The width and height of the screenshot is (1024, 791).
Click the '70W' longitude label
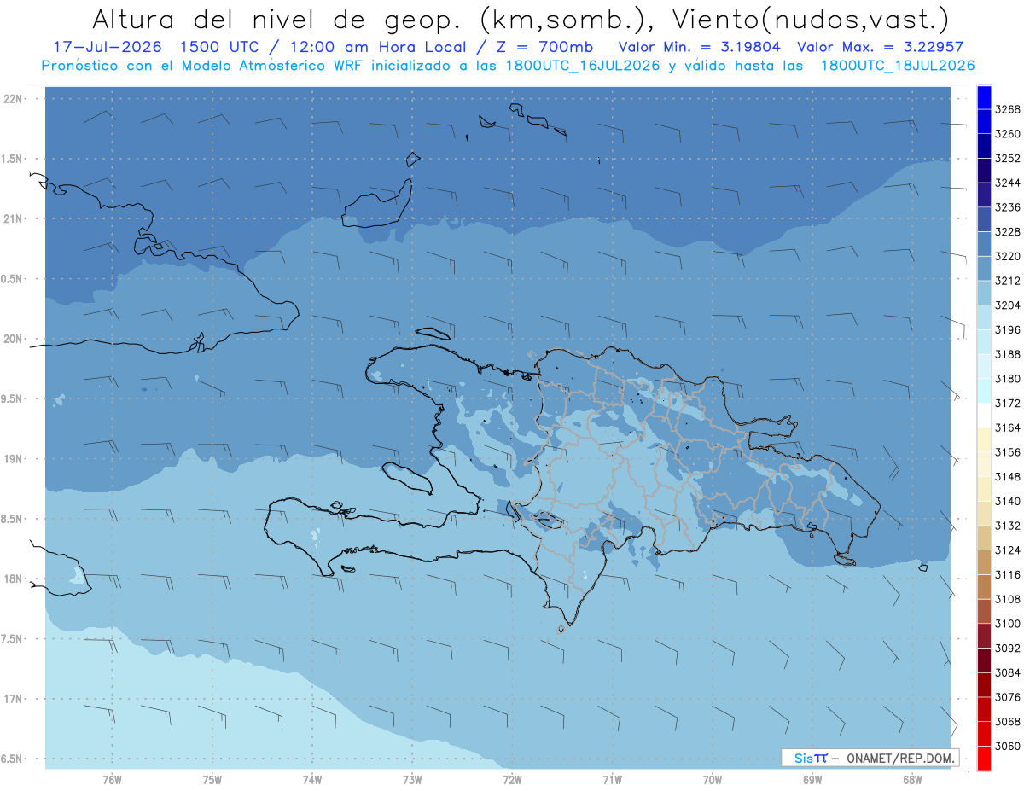click(x=713, y=780)
